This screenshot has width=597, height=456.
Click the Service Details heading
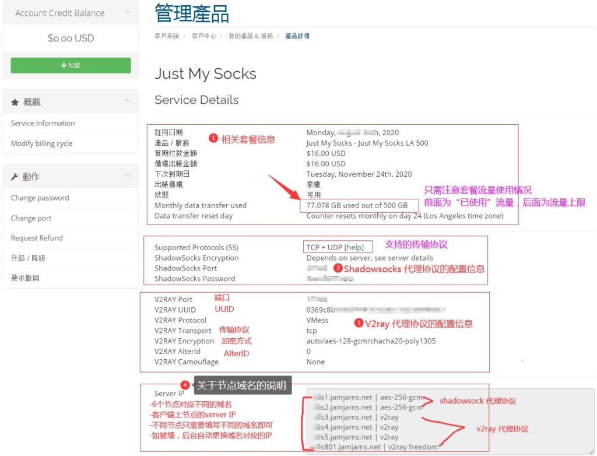196,100
